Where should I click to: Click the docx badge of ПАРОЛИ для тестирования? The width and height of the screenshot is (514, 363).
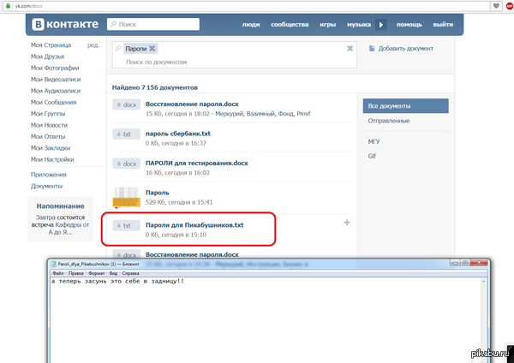pyautogui.click(x=126, y=163)
